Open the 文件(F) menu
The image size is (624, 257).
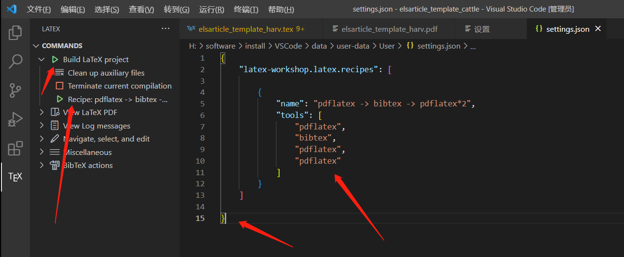point(39,10)
